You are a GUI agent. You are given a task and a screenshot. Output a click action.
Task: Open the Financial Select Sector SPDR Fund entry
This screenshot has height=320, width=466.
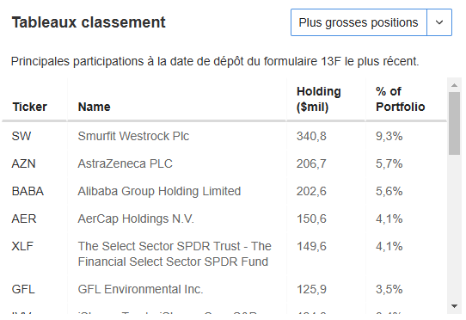pyautogui.click(x=175, y=254)
